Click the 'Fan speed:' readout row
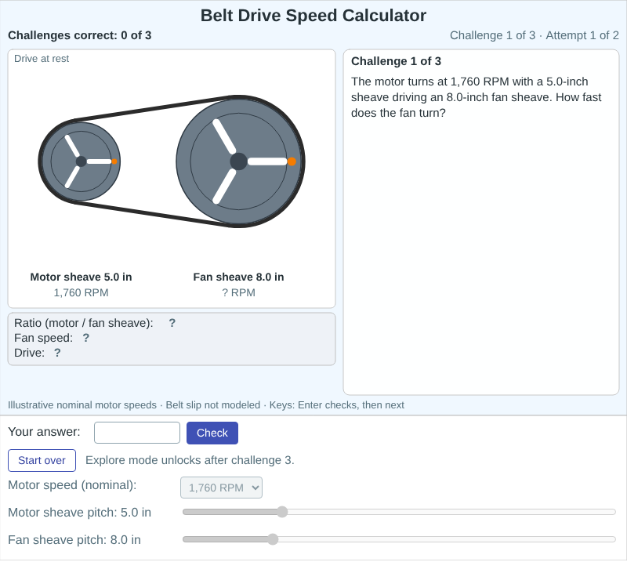Image resolution: width=627 pixels, height=562 pixels. tap(52, 338)
